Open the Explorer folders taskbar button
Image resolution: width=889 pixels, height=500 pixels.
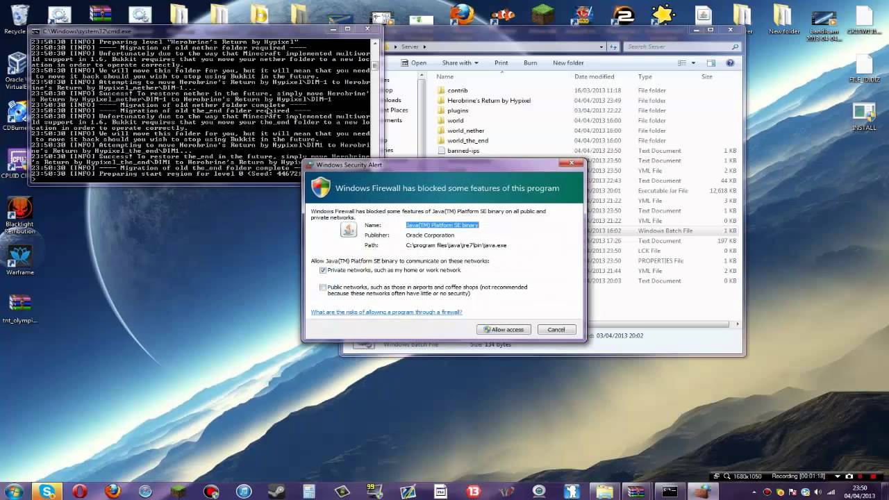tap(604, 491)
